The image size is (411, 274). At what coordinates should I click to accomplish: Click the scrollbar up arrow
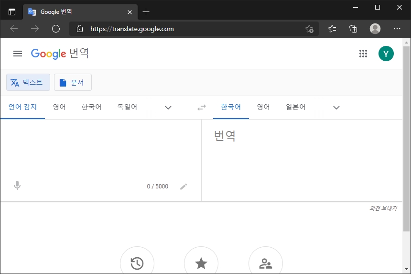[406, 42]
